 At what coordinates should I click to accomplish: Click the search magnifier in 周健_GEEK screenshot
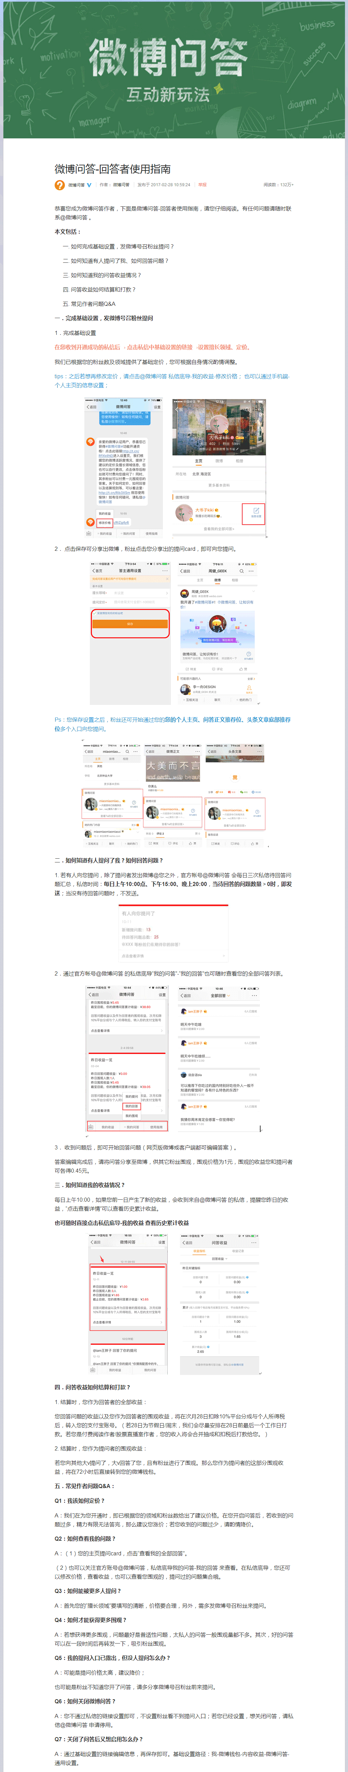pos(241,571)
